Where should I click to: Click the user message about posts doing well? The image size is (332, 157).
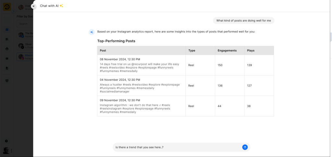(x=243, y=20)
